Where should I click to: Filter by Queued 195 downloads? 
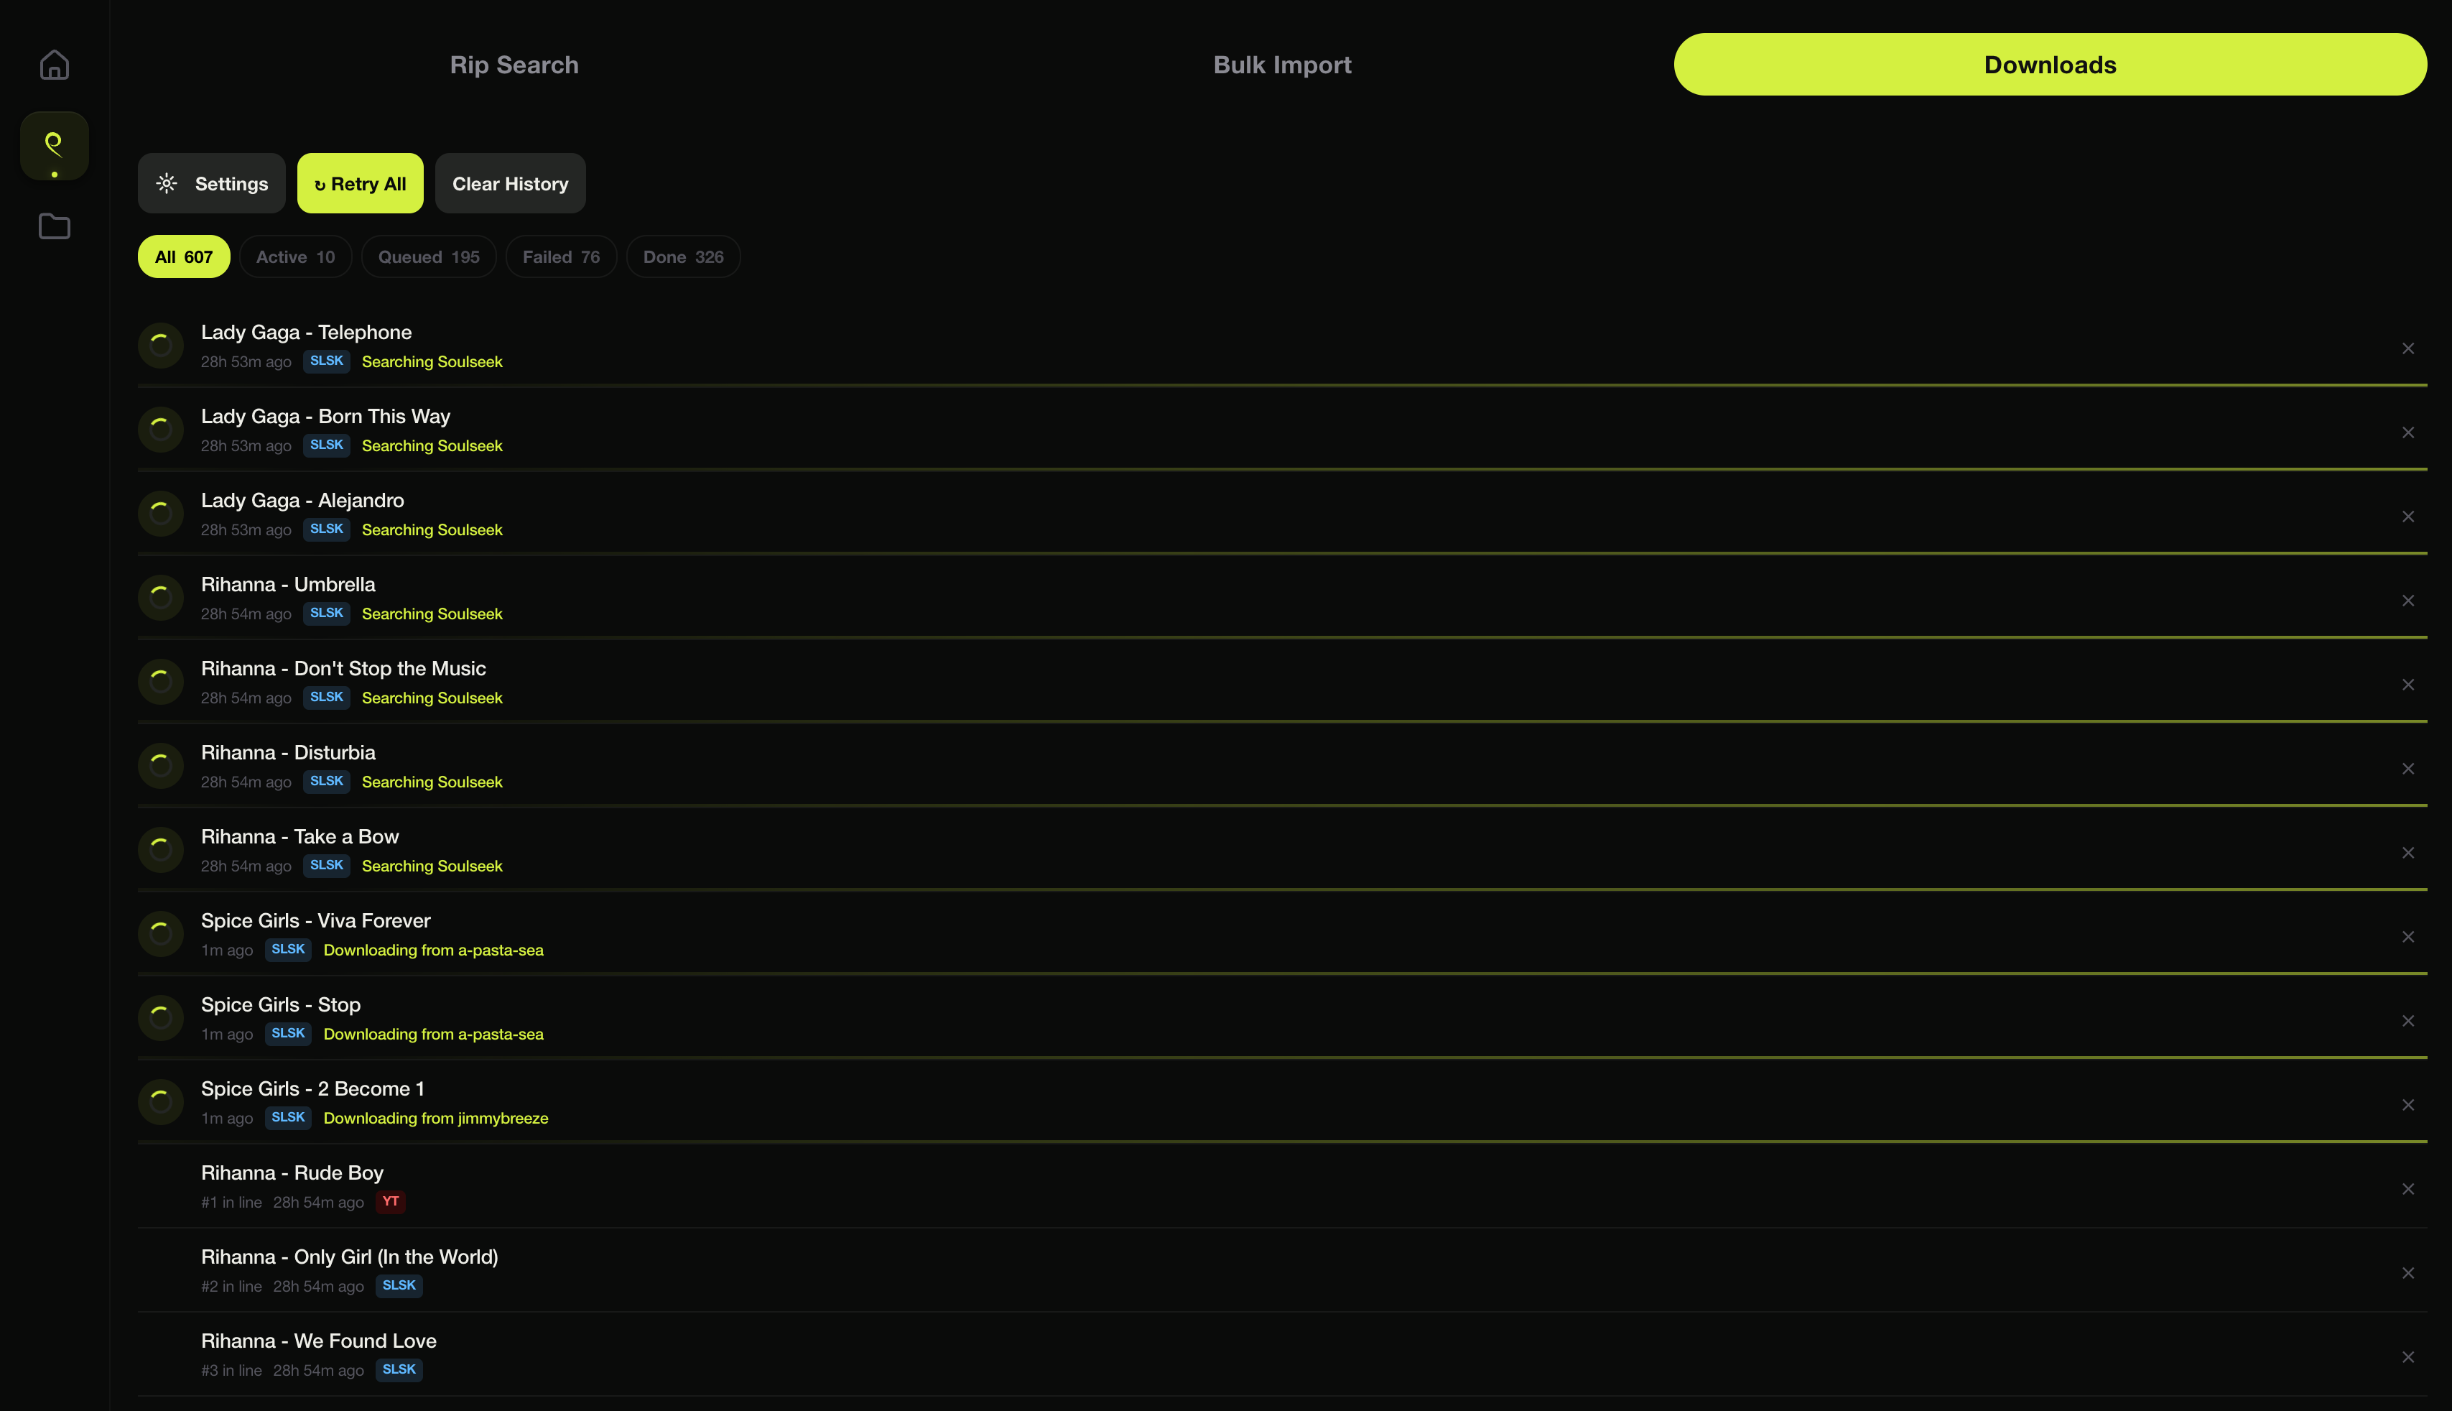pos(429,256)
